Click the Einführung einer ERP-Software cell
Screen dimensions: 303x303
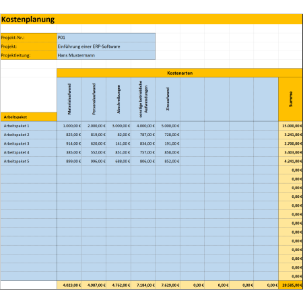point(106,46)
